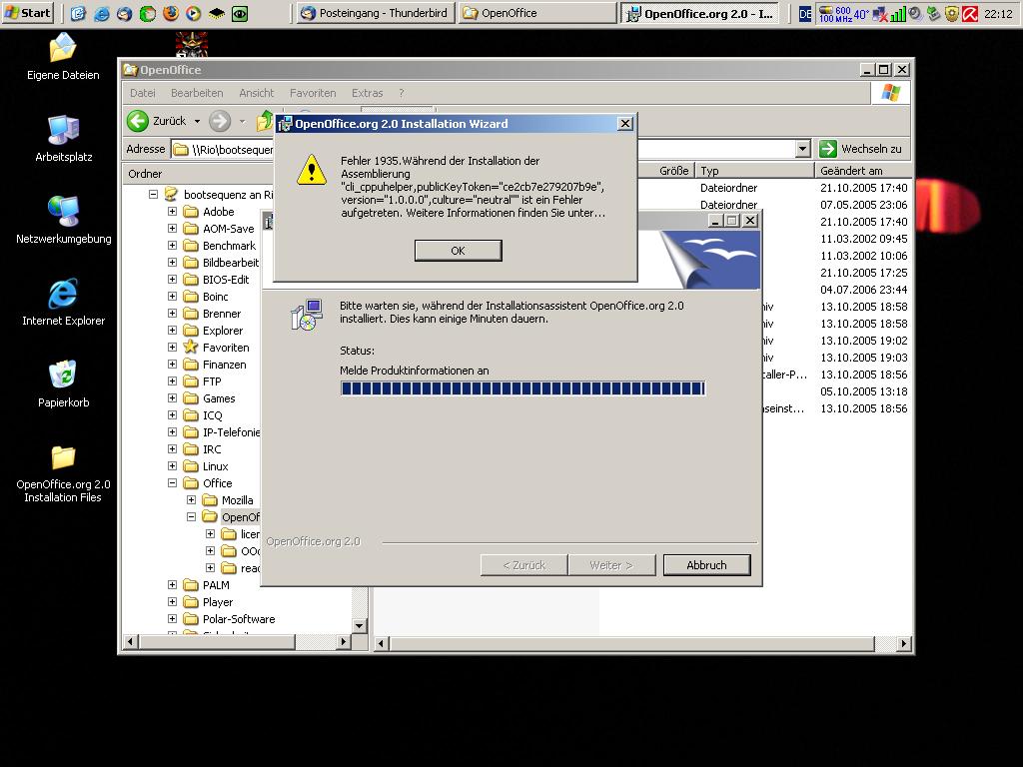The height and width of the screenshot is (767, 1023).
Task: Click the black chip quick launch icon
Action: pos(217,13)
